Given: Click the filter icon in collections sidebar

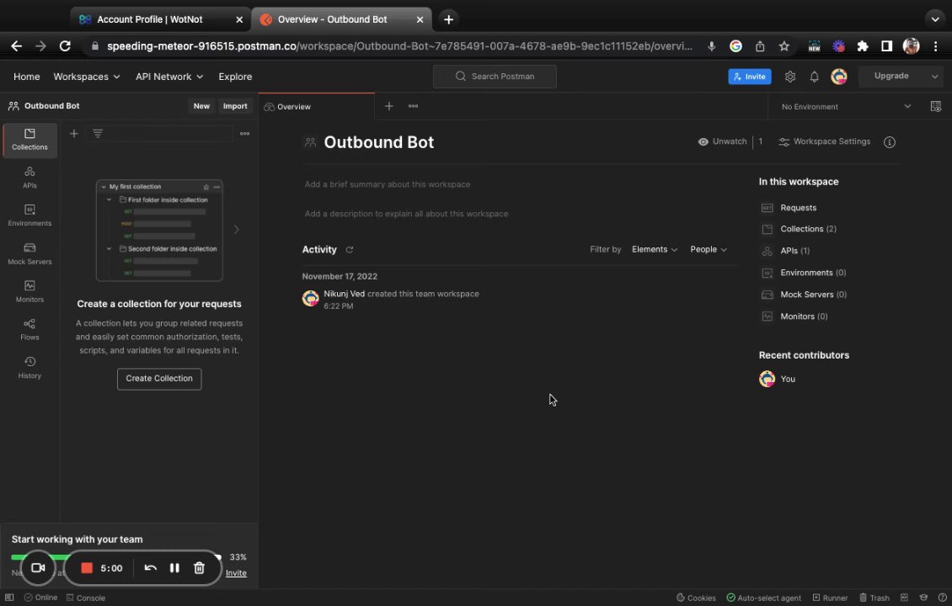Looking at the screenshot, I should tap(98, 134).
